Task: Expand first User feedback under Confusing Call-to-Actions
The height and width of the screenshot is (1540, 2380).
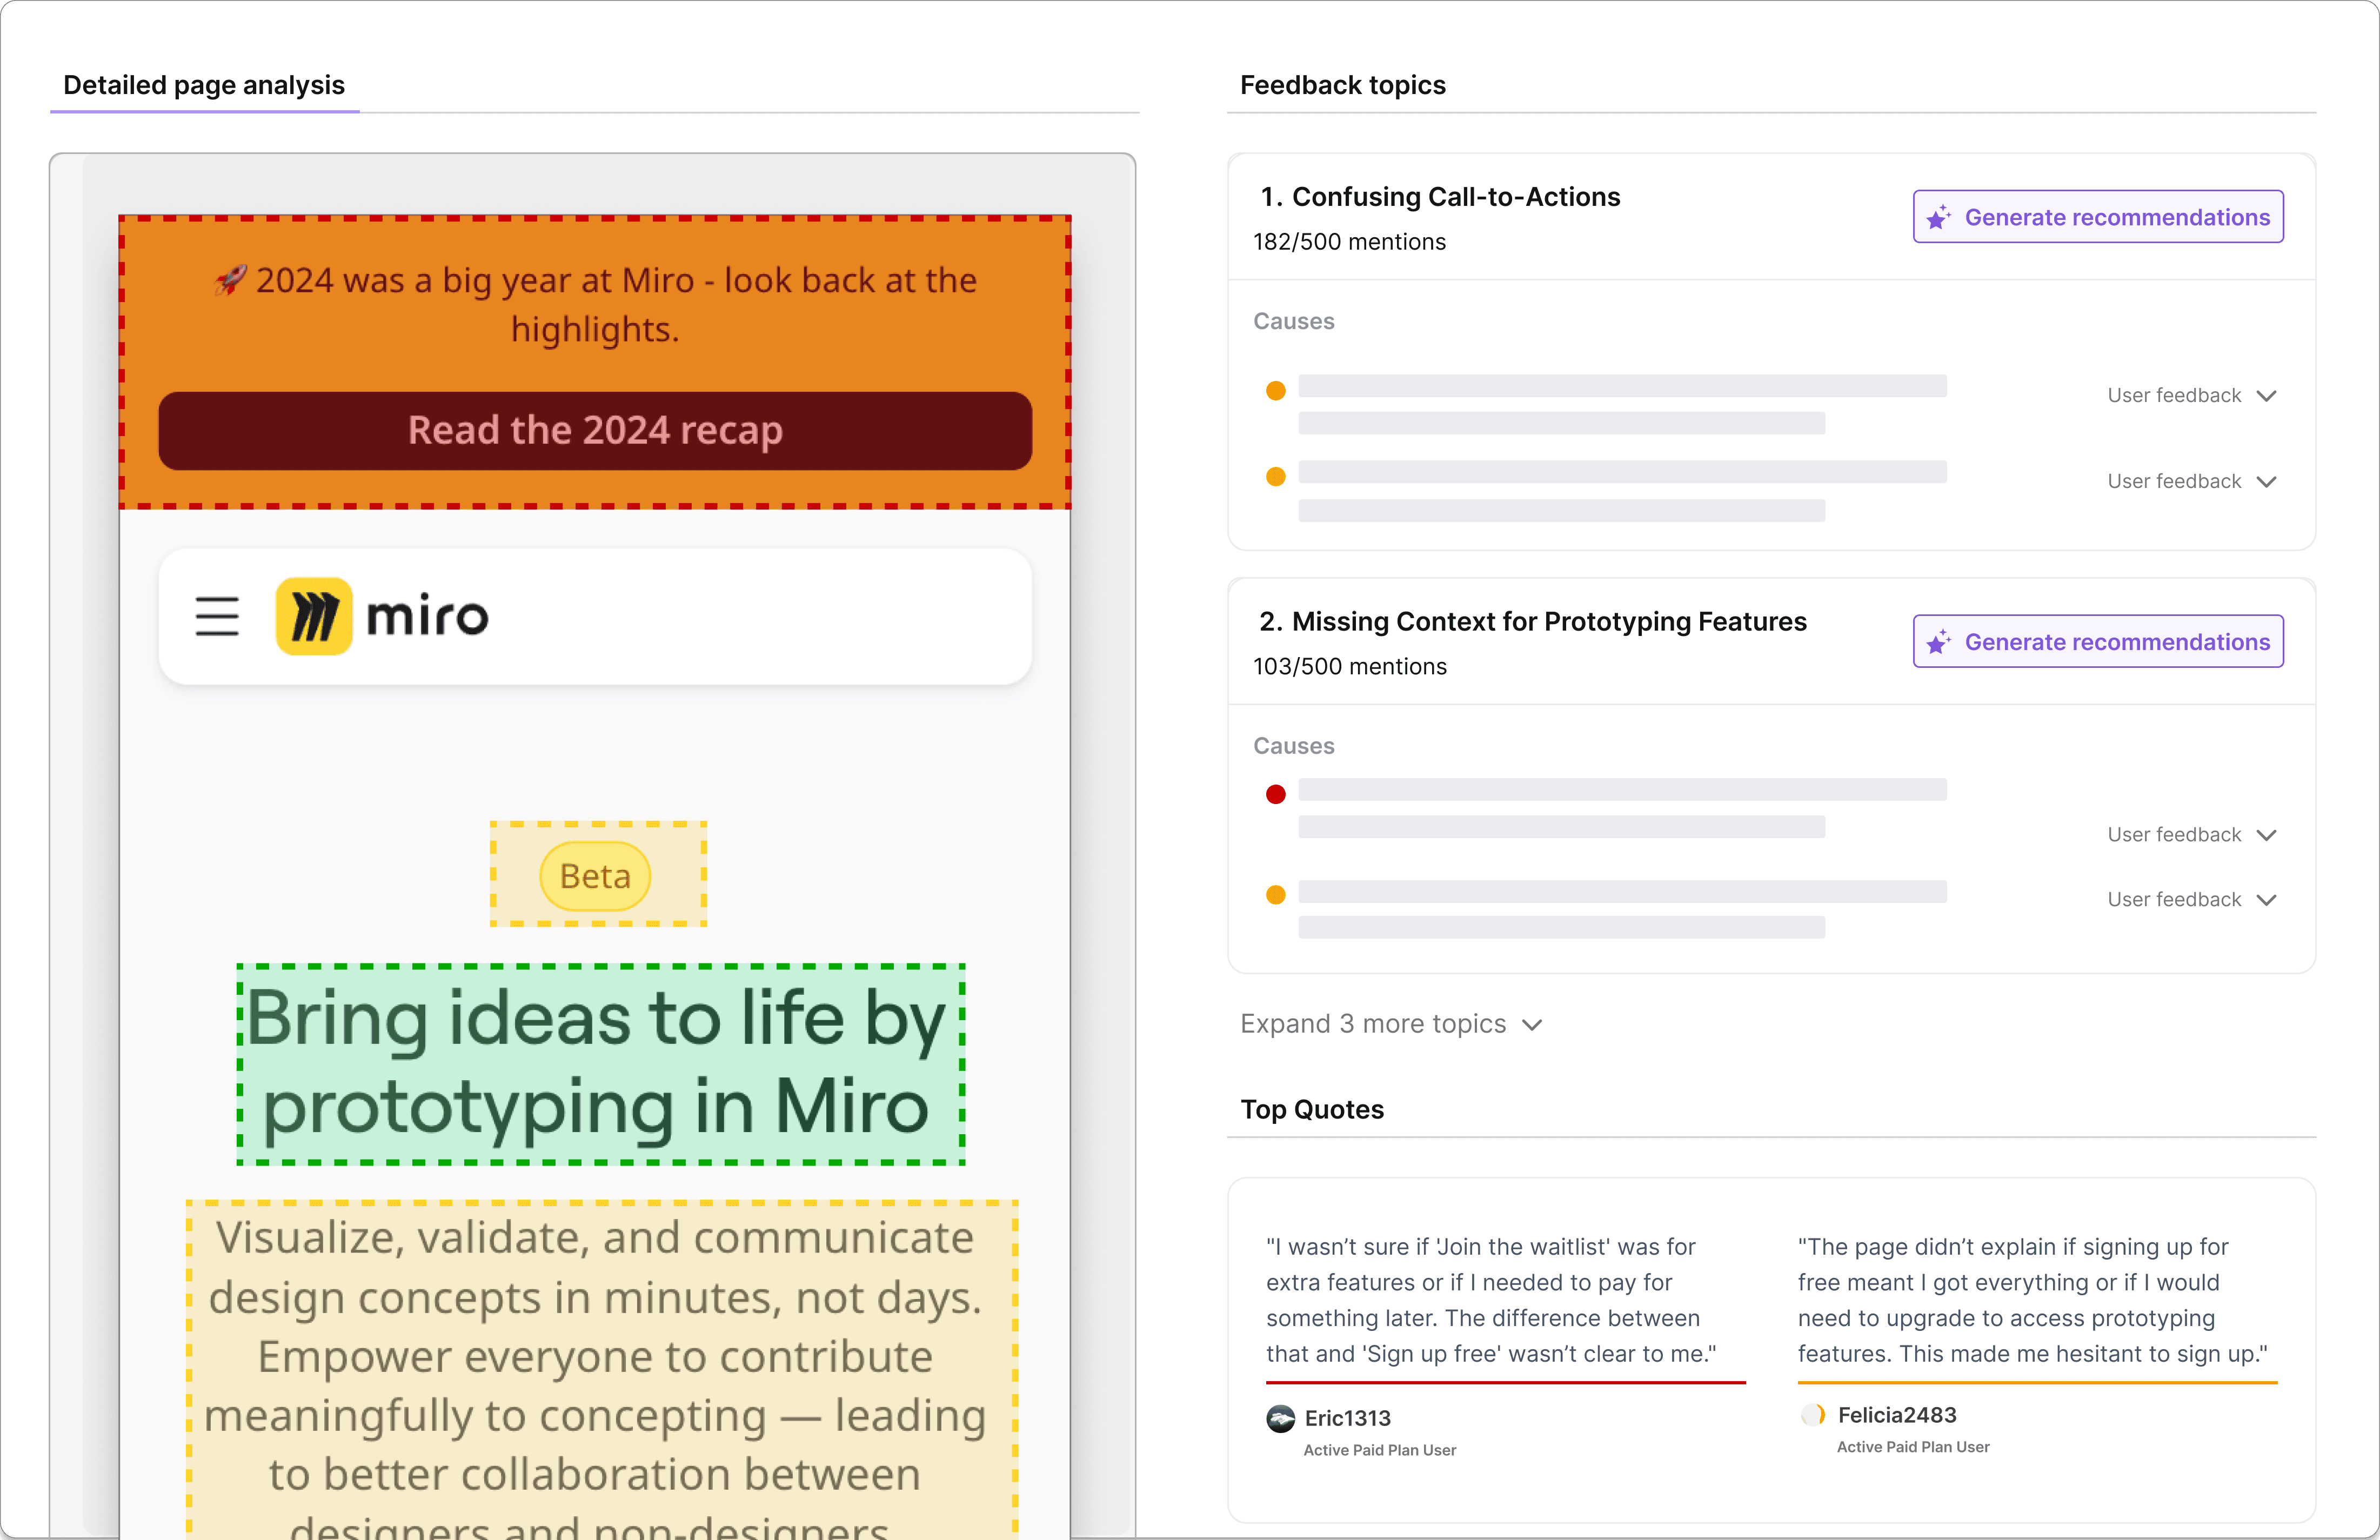Action: click(x=2191, y=395)
